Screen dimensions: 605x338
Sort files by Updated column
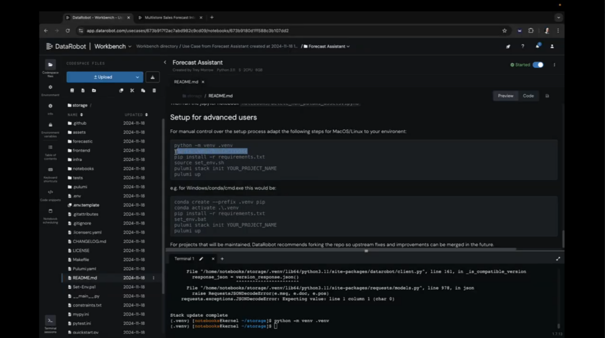coord(136,115)
